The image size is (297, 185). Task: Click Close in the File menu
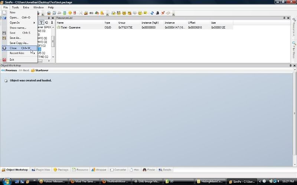click(x=13, y=48)
